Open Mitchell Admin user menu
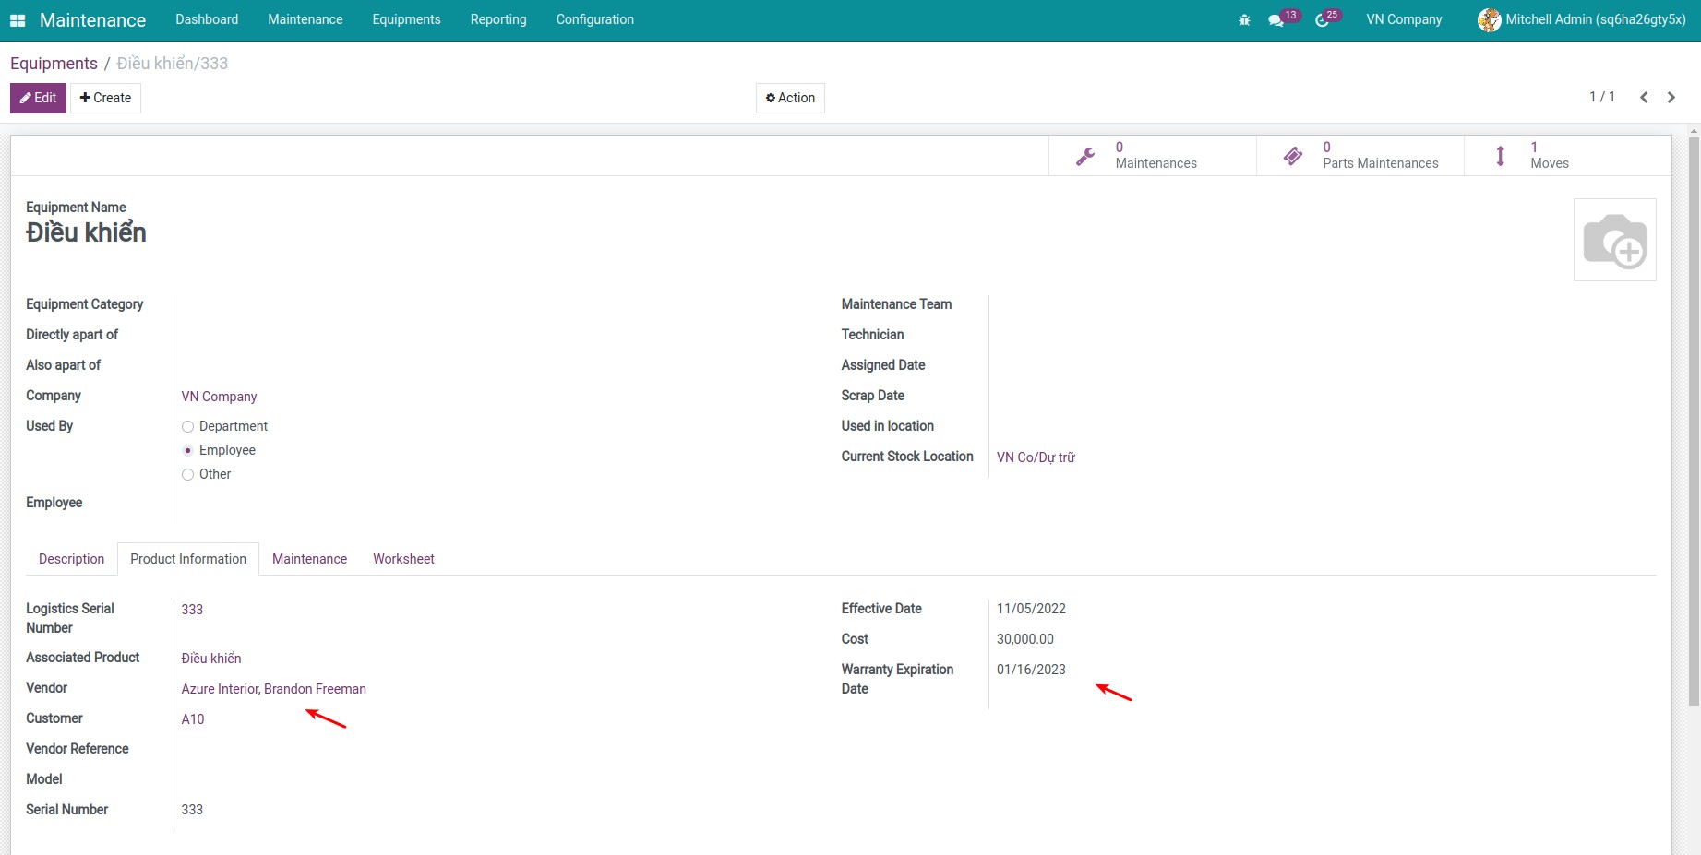Image resolution: width=1701 pixels, height=855 pixels. click(1581, 19)
